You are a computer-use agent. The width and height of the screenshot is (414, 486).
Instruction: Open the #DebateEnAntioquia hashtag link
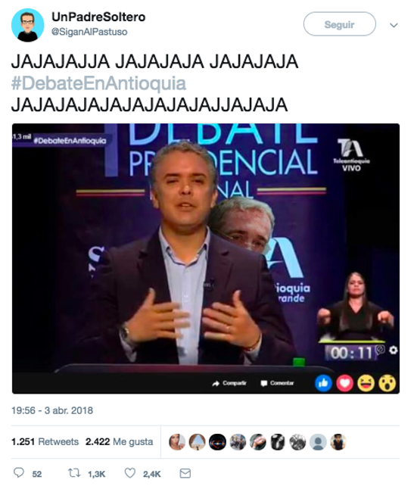(98, 83)
